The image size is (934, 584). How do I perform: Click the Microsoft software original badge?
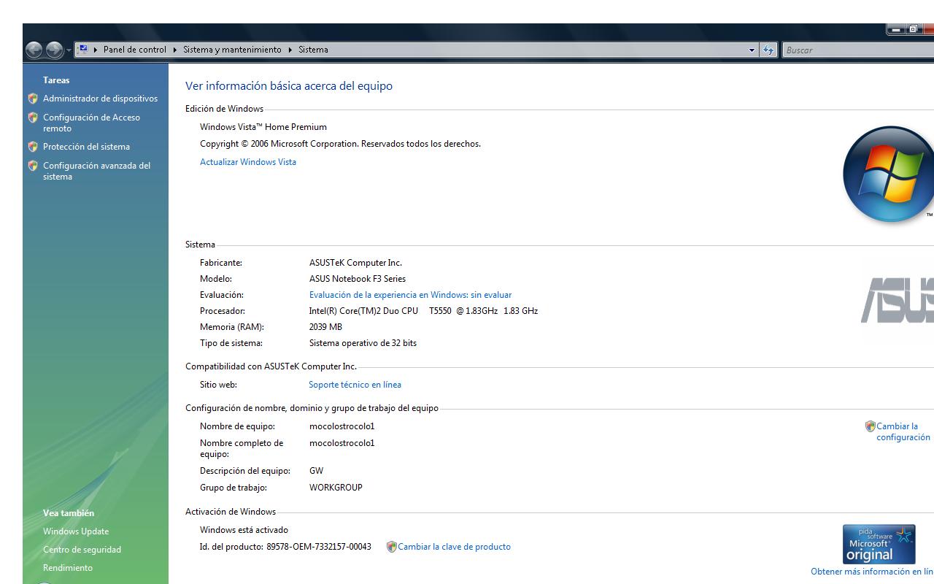tap(879, 544)
